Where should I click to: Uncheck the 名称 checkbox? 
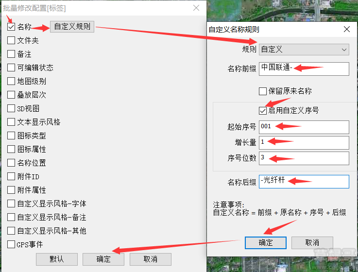point(11,27)
